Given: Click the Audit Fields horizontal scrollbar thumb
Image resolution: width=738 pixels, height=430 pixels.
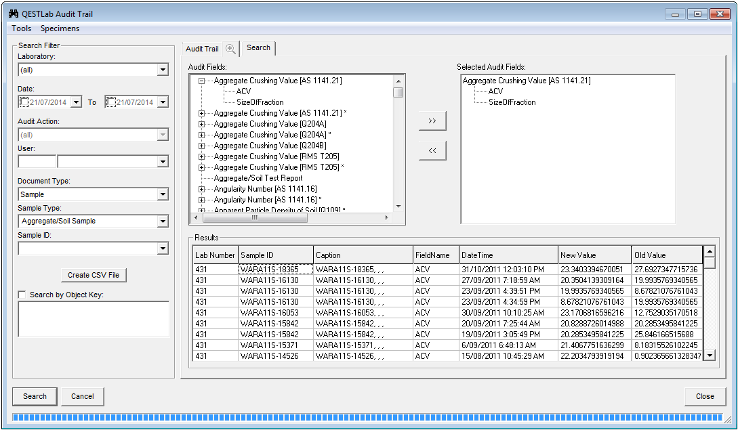Looking at the screenshot, I should (x=255, y=217).
